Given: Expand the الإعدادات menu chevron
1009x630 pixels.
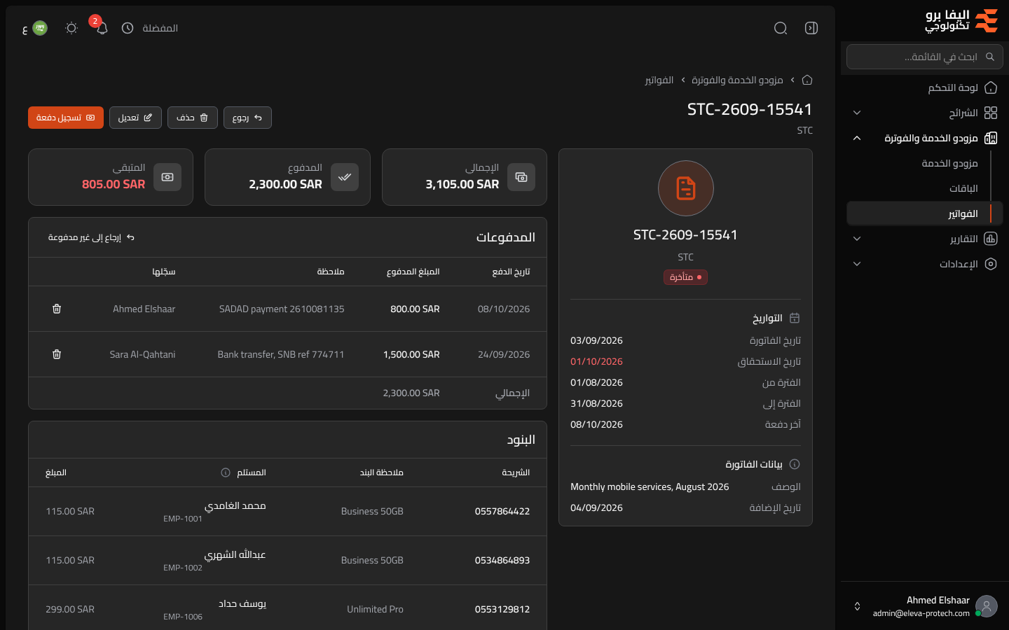Looking at the screenshot, I should pos(857,264).
